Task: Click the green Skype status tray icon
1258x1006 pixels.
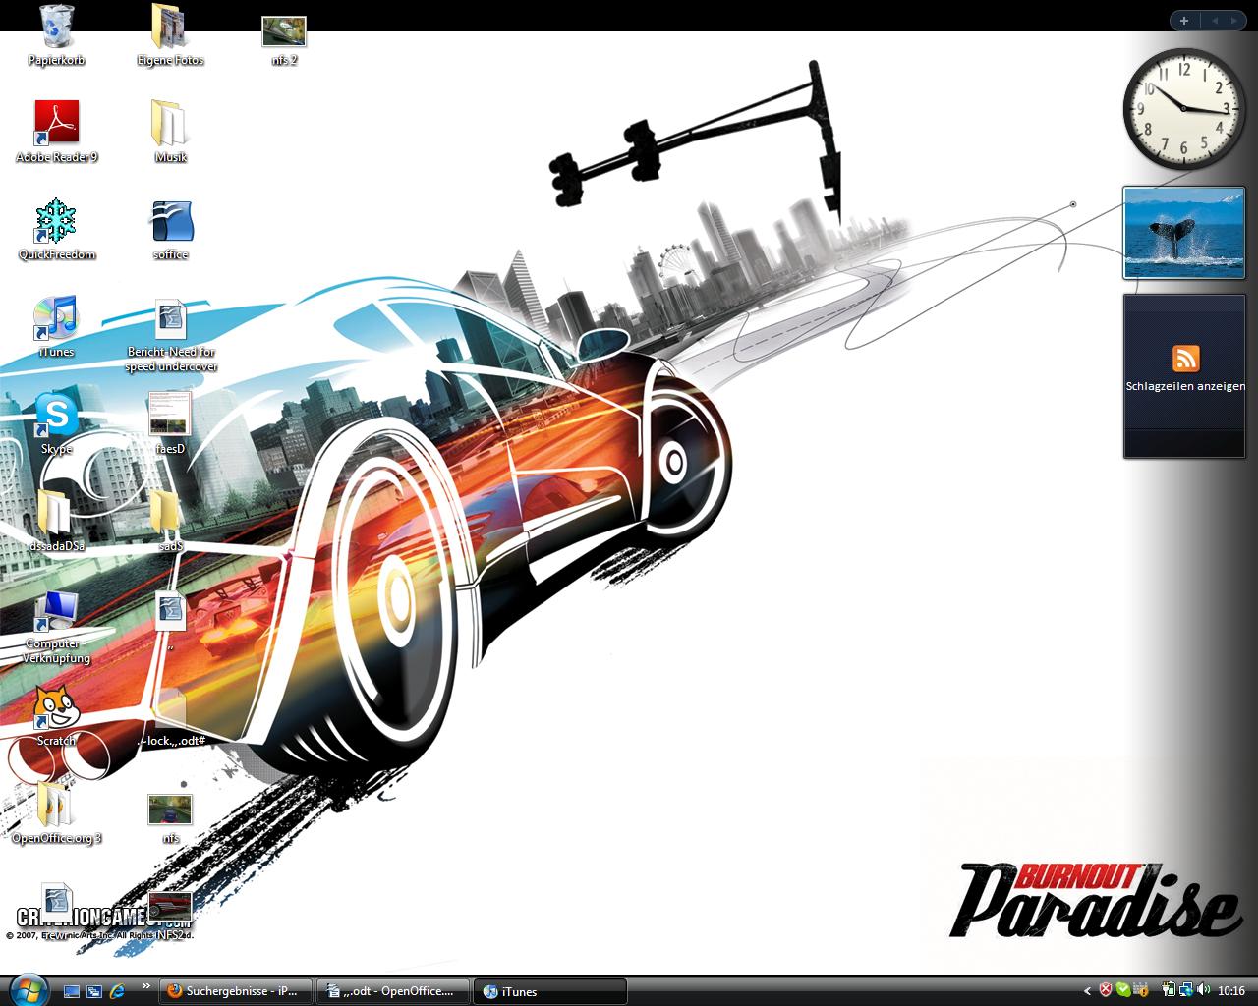Action: [1123, 990]
